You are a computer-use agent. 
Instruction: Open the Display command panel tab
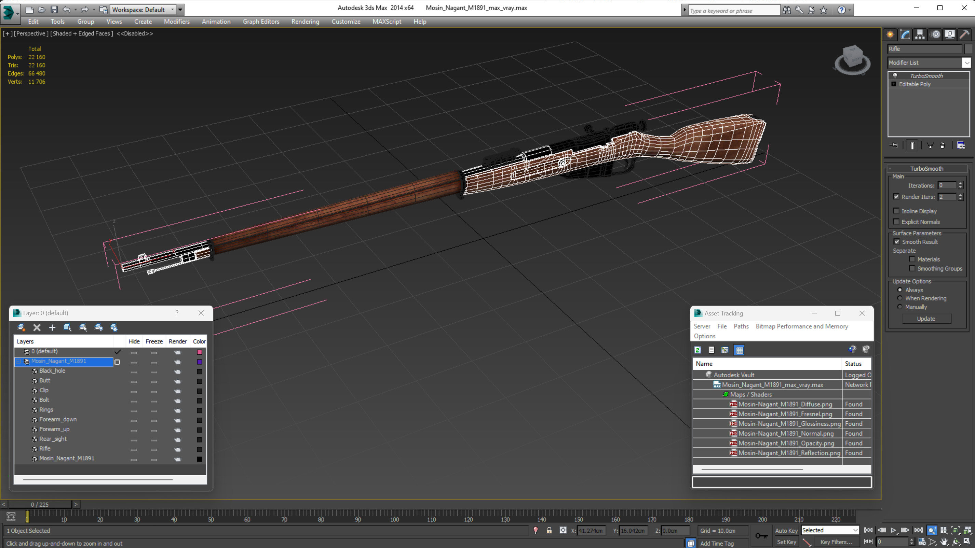point(950,34)
